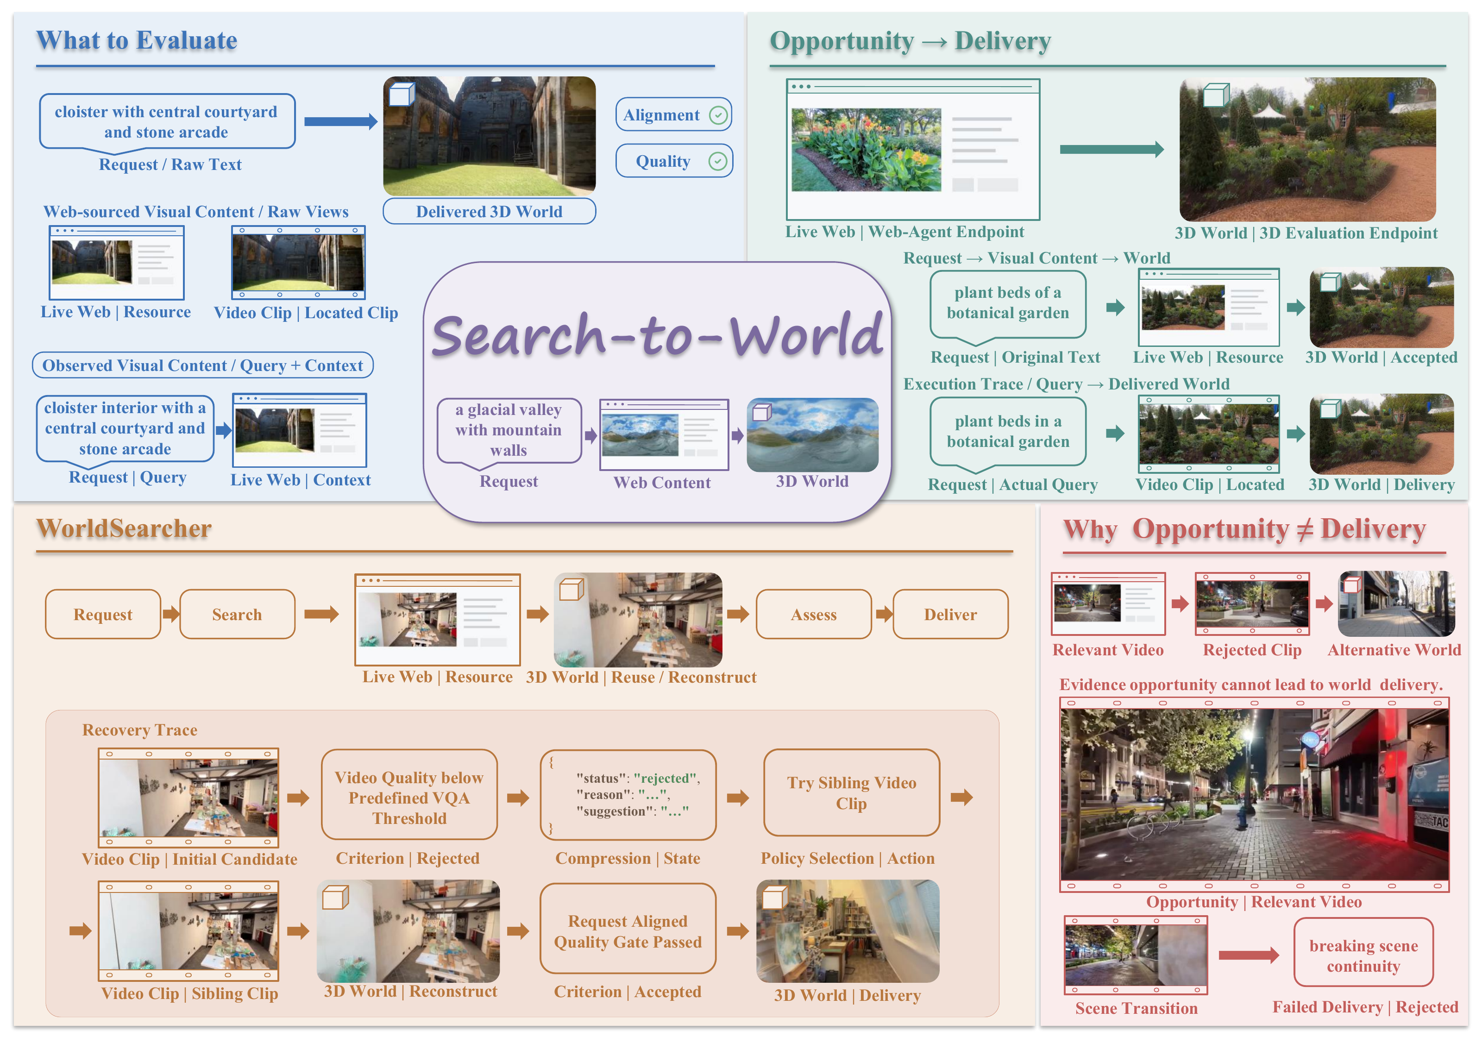Open the Scene Transition thumbnail
1482x1043 pixels.
pyautogui.click(x=1136, y=955)
